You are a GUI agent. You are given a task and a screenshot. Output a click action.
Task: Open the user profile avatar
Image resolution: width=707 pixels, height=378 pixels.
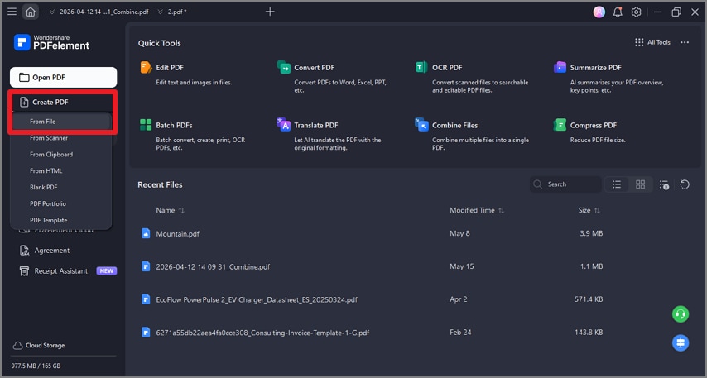point(599,12)
